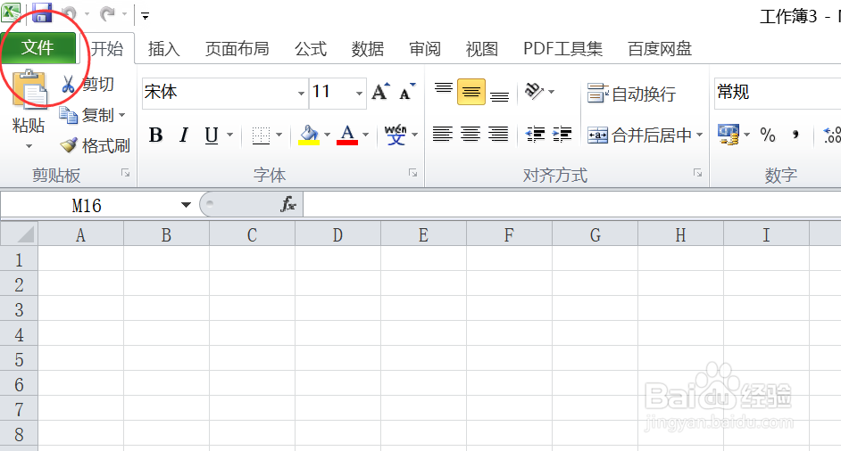Decrease font size with small A icon

(x=407, y=92)
